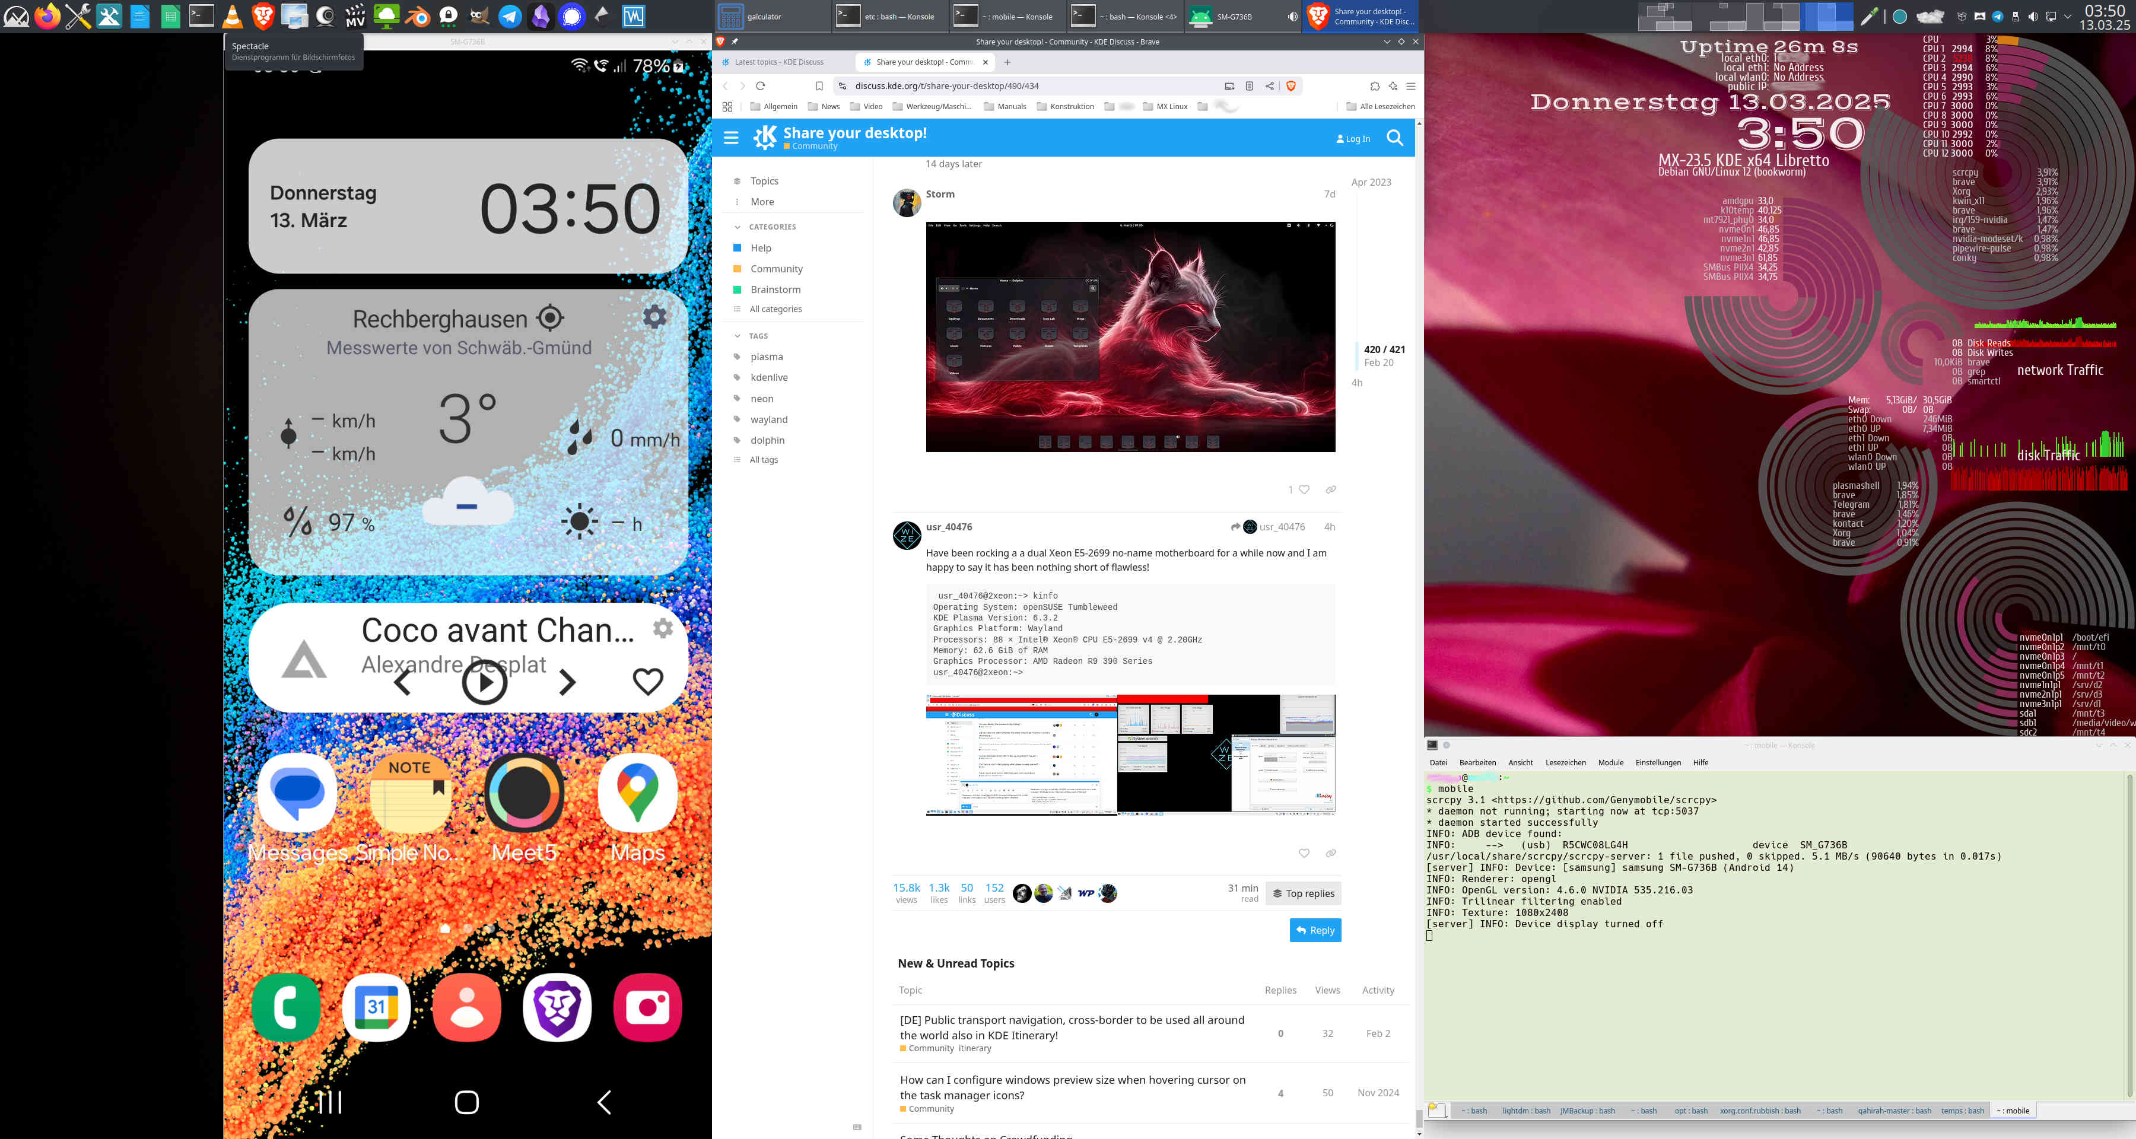Screen dimensions: 2136x1139
Task: Open Lesezeichen menu in Konsole
Action: click(x=1565, y=763)
